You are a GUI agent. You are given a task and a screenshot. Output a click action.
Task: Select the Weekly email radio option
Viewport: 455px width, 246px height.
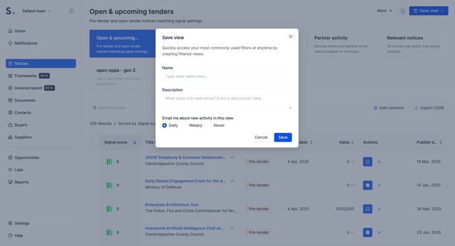pyautogui.click(x=192, y=126)
